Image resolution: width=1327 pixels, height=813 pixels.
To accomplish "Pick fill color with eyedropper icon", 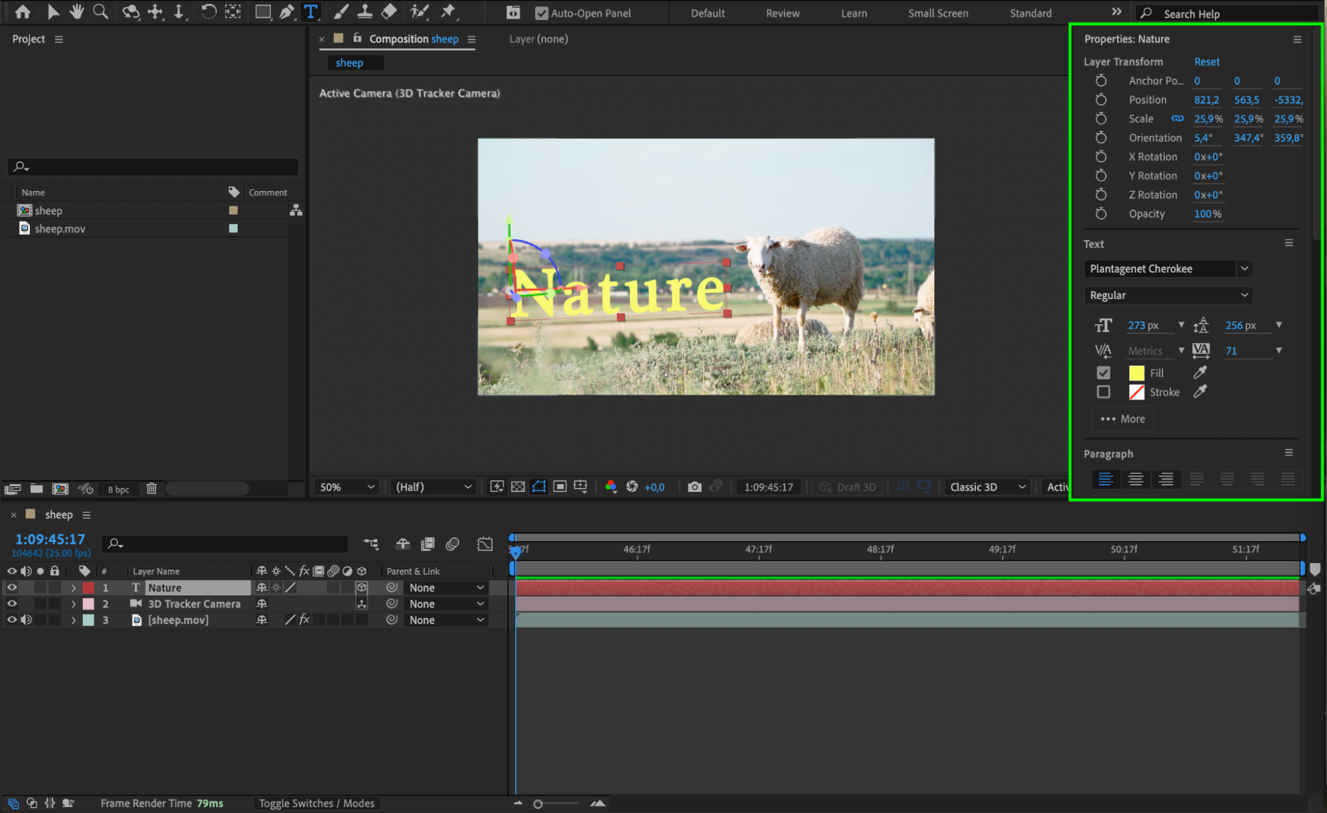I will [1200, 373].
